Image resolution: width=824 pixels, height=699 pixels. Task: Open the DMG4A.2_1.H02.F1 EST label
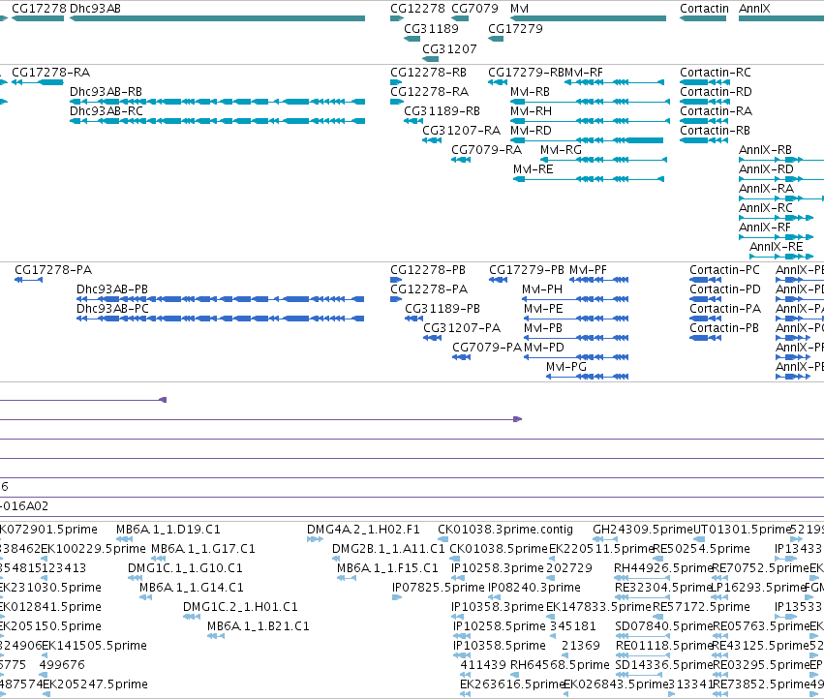[363, 530]
